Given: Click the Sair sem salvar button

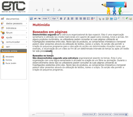Looking at the screenshot, I should click(105, 114).
